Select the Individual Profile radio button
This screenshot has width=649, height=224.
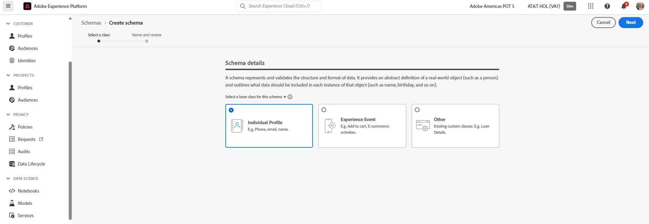tap(231, 110)
